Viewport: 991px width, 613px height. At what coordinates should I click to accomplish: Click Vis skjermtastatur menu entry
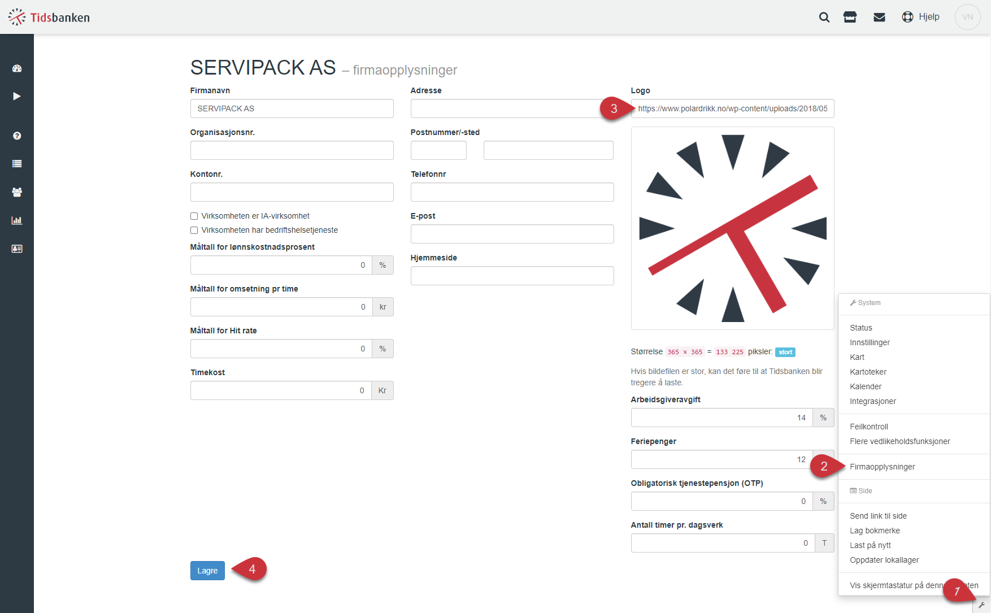(914, 585)
